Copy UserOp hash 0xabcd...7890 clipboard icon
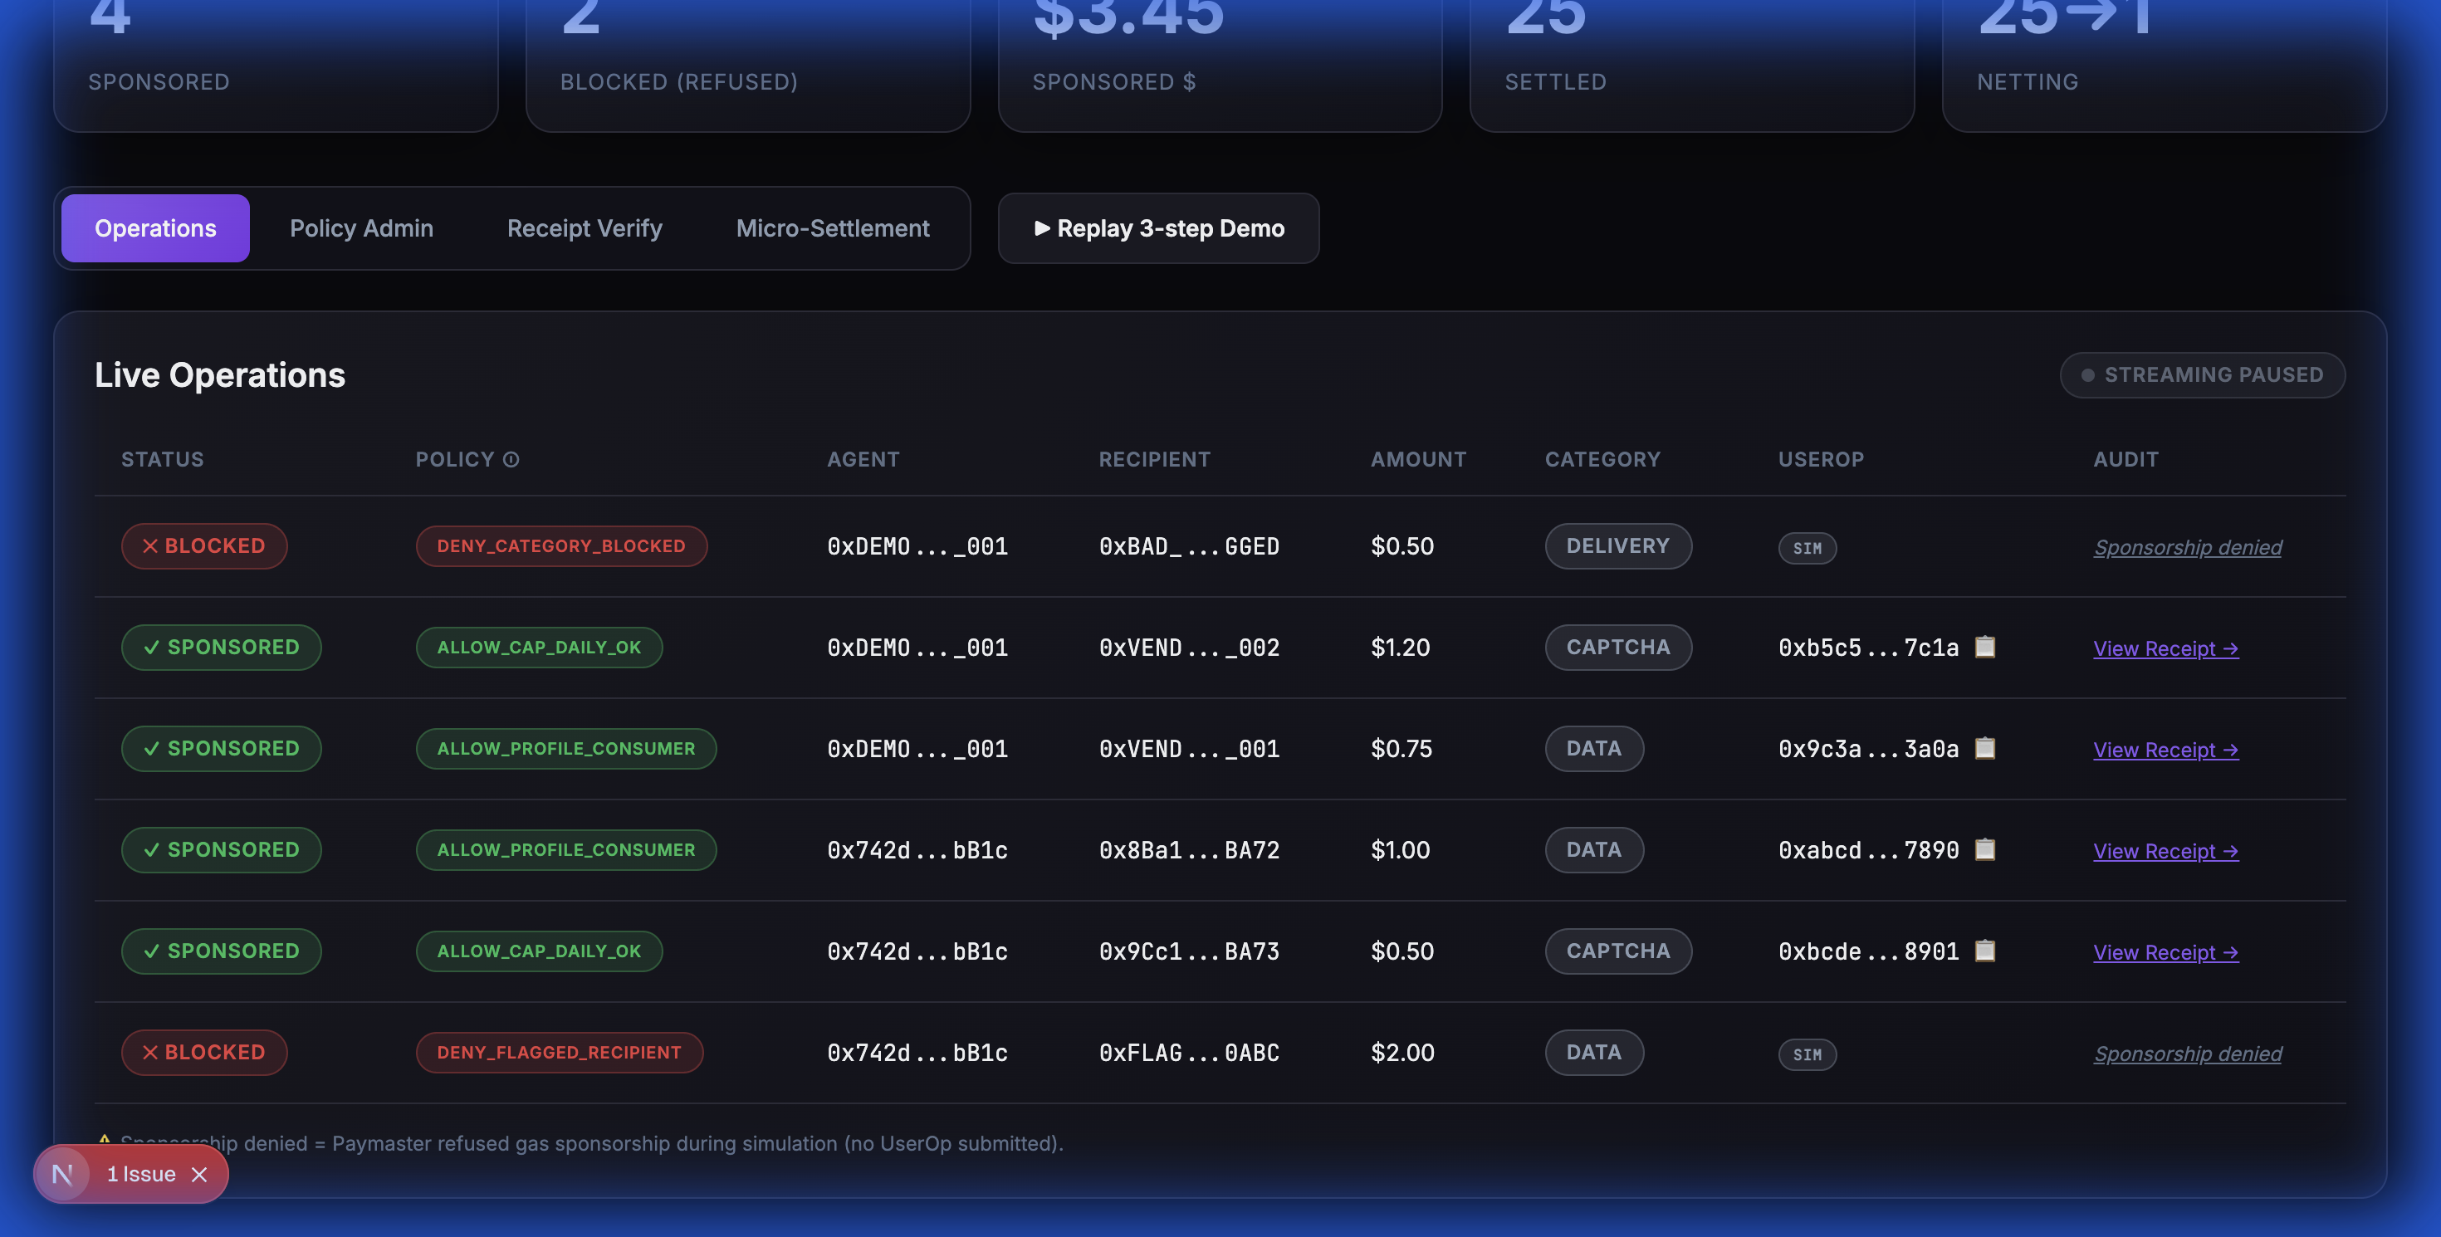The width and height of the screenshot is (2441, 1237). tap(1984, 849)
